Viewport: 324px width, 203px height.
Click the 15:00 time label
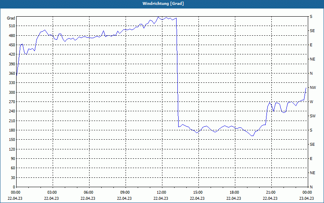198,192
